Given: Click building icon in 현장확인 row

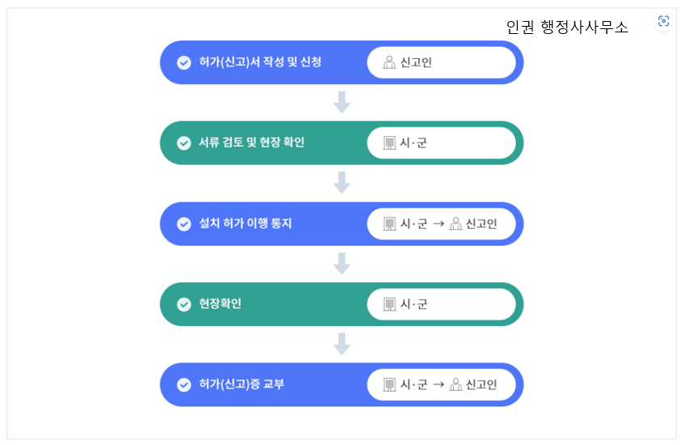Looking at the screenshot, I should (389, 304).
